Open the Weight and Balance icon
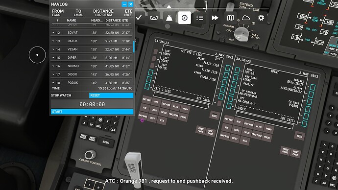 (x=169, y=18)
